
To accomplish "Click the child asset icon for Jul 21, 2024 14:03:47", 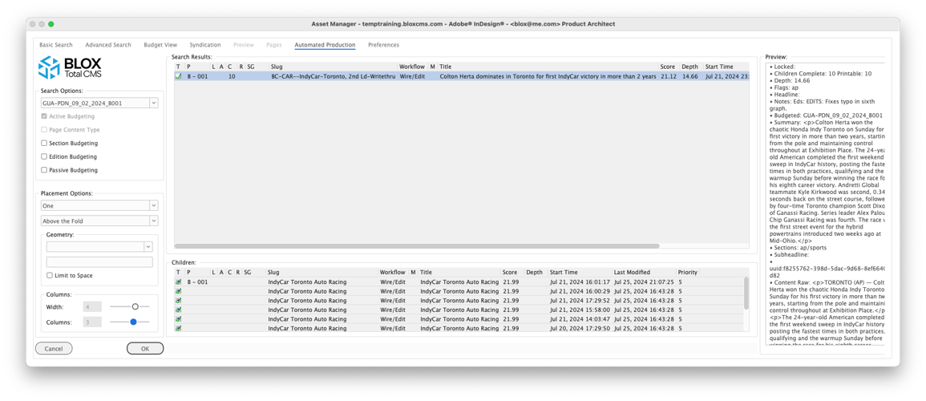I will tap(178, 319).
